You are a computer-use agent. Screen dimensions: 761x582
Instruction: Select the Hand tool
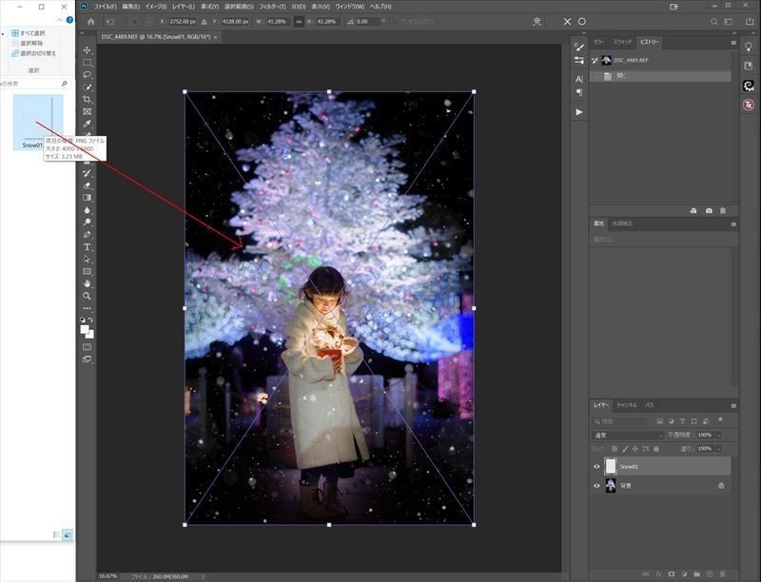click(x=87, y=283)
